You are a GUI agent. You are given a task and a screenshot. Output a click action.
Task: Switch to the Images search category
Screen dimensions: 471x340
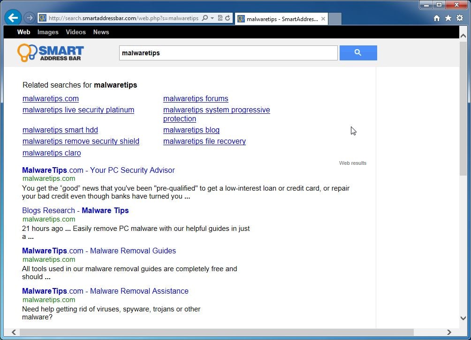(48, 32)
